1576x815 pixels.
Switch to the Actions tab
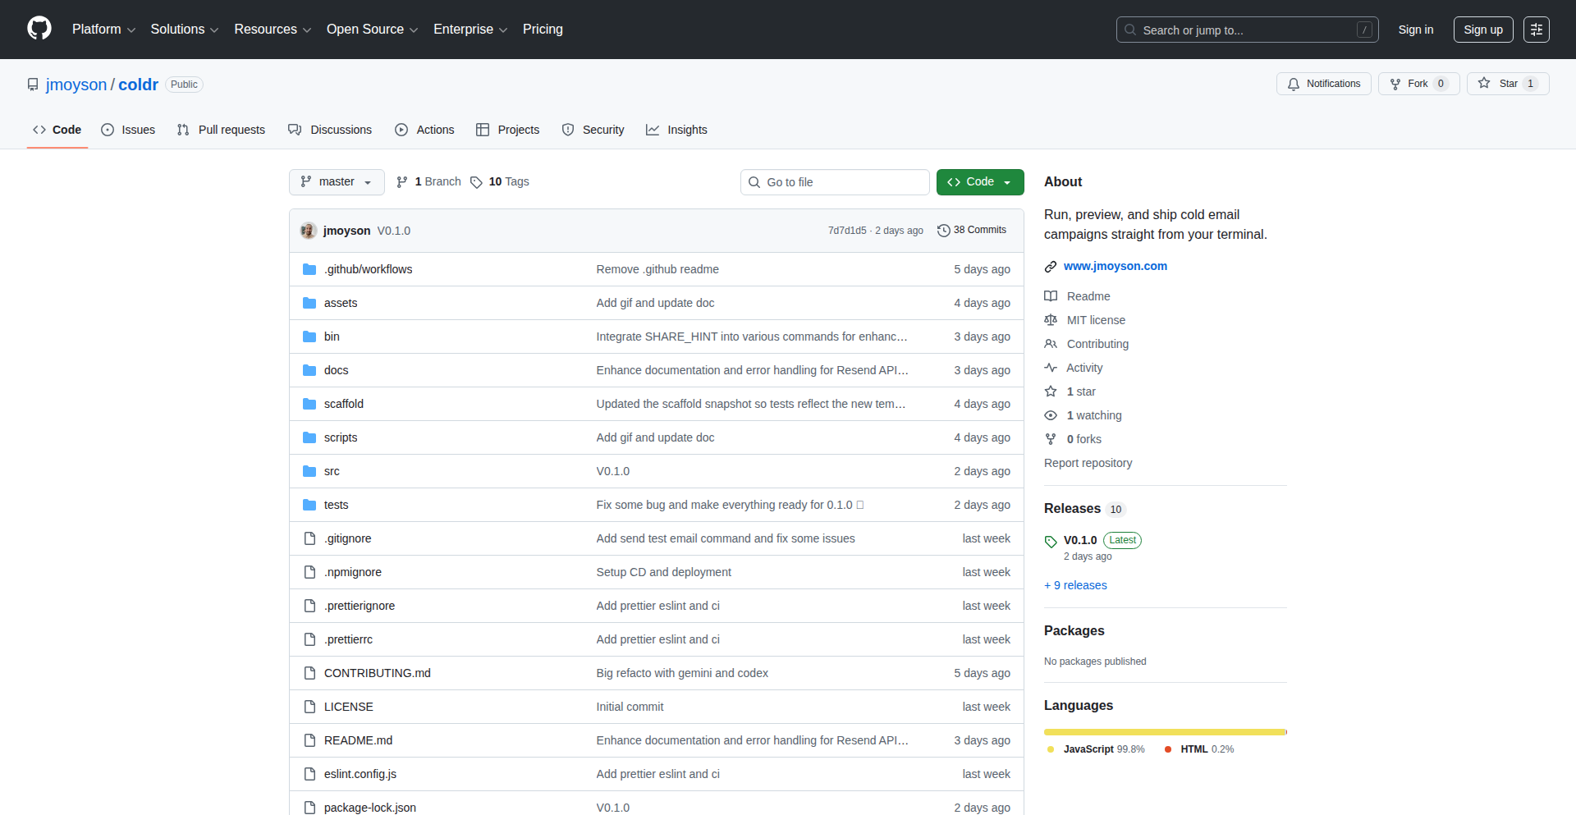424,130
